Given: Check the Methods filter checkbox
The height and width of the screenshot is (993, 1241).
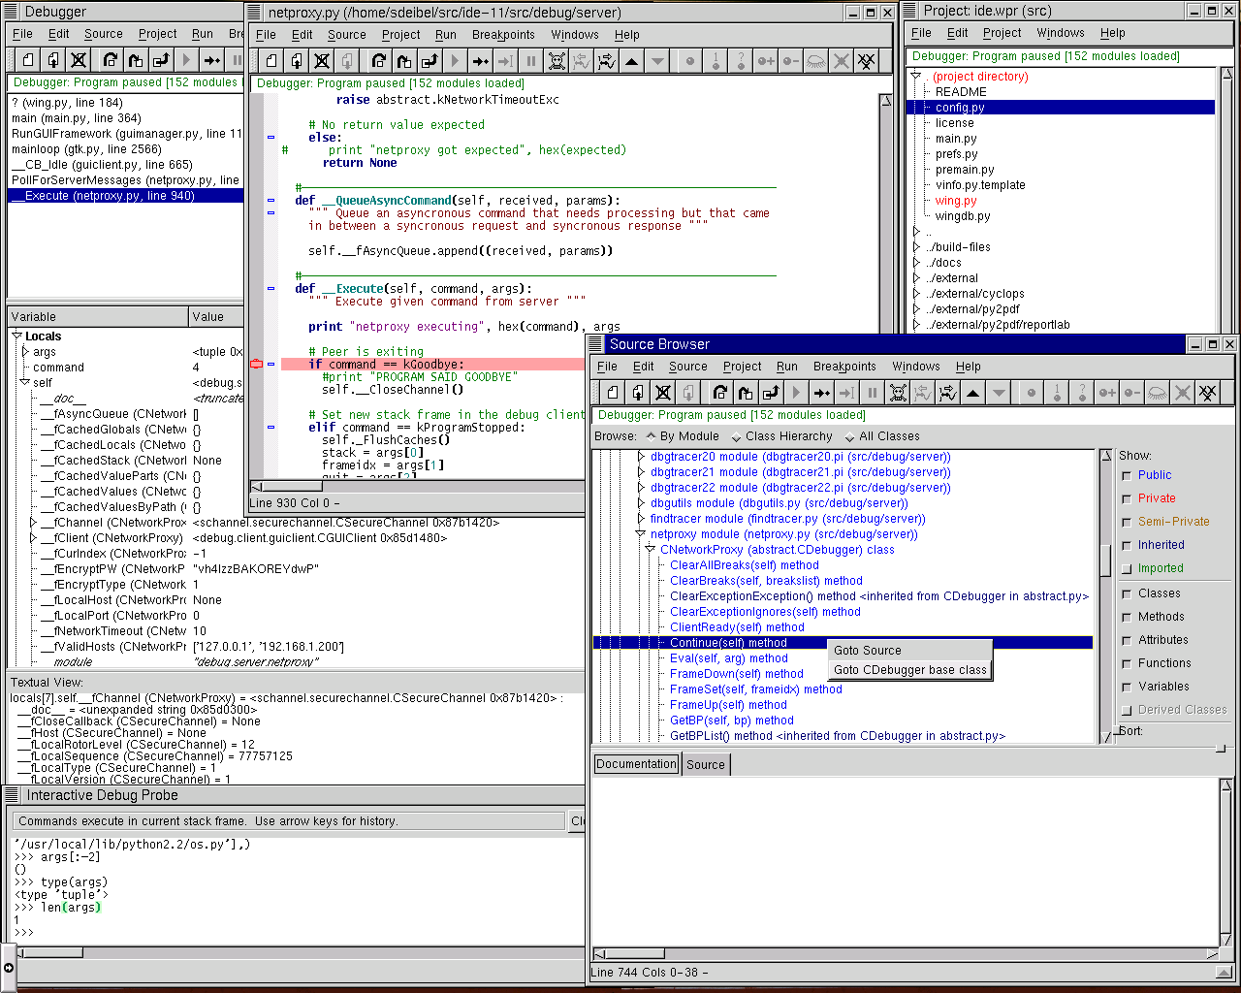Looking at the screenshot, I should click(1127, 617).
